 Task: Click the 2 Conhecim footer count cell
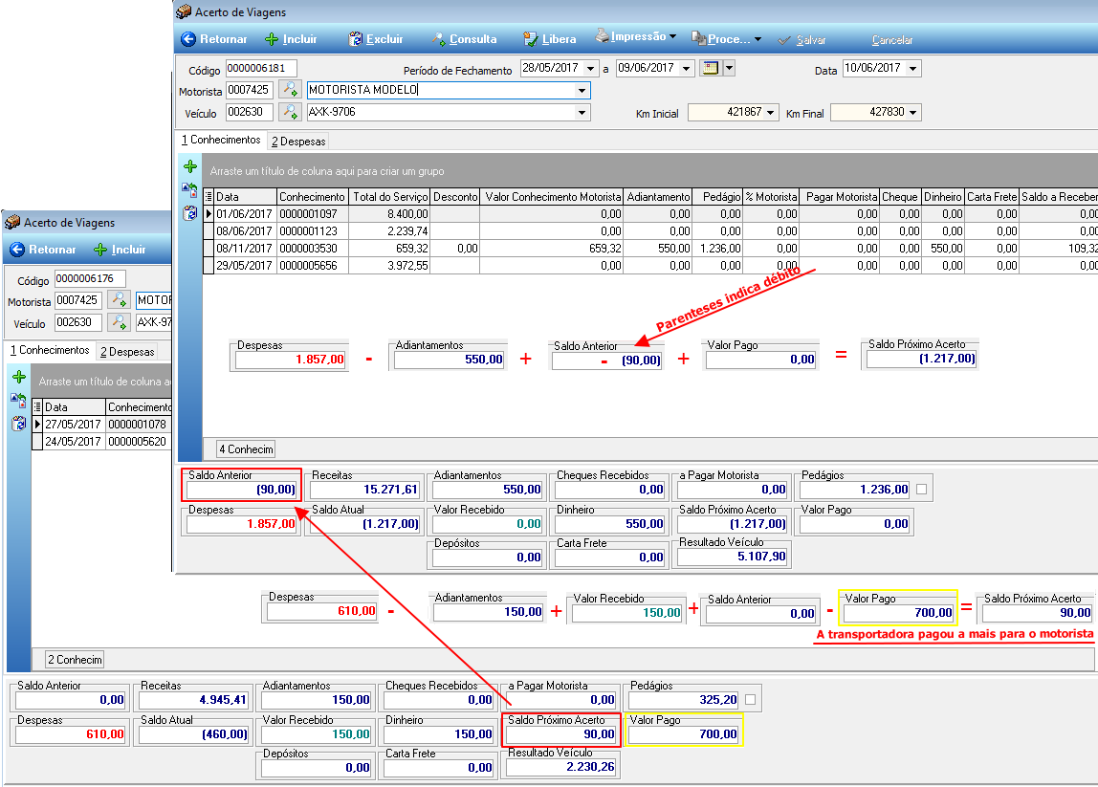tap(75, 660)
